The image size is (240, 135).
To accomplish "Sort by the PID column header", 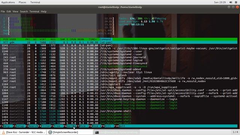I will (6, 39).
